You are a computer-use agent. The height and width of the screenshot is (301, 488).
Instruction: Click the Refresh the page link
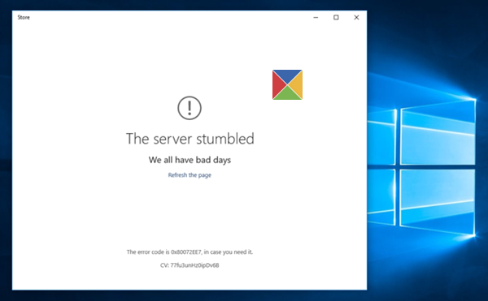[x=190, y=175]
